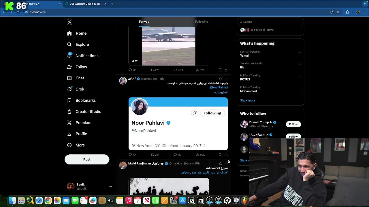Open Donald Trump Jr.'s profile name

tap(261, 122)
